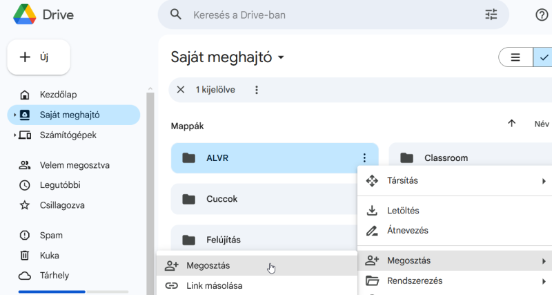The height and width of the screenshot is (295, 552).
Task: Open Kuka trash section
Action: (49, 256)
